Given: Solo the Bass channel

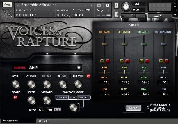Looking at the screenshot, I should [x=108, y=61].
